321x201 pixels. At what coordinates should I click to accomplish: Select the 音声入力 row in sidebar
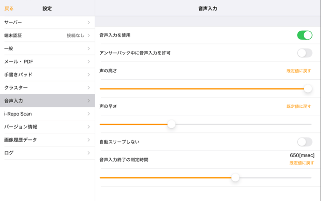(x=47, y=101)
